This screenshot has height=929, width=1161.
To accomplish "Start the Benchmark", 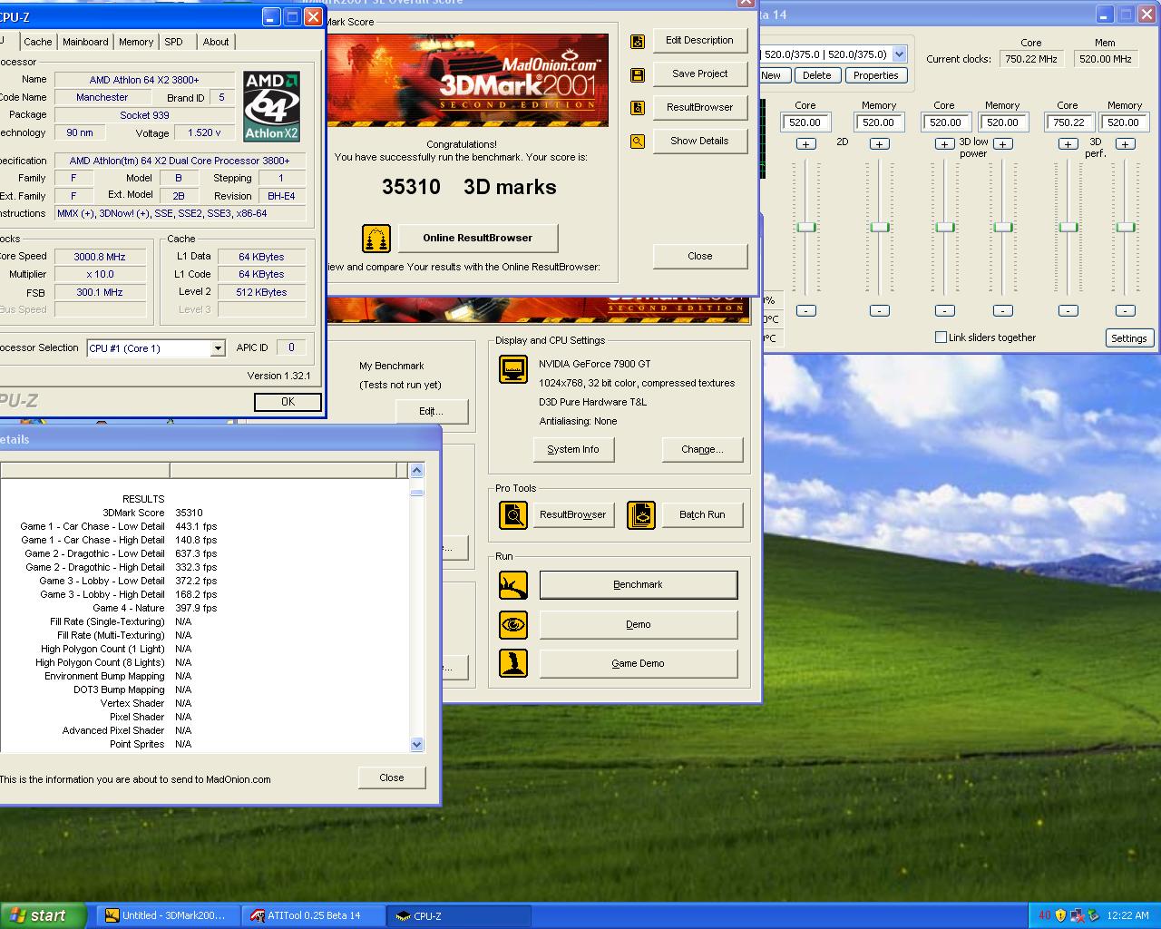I will [638, 585].
